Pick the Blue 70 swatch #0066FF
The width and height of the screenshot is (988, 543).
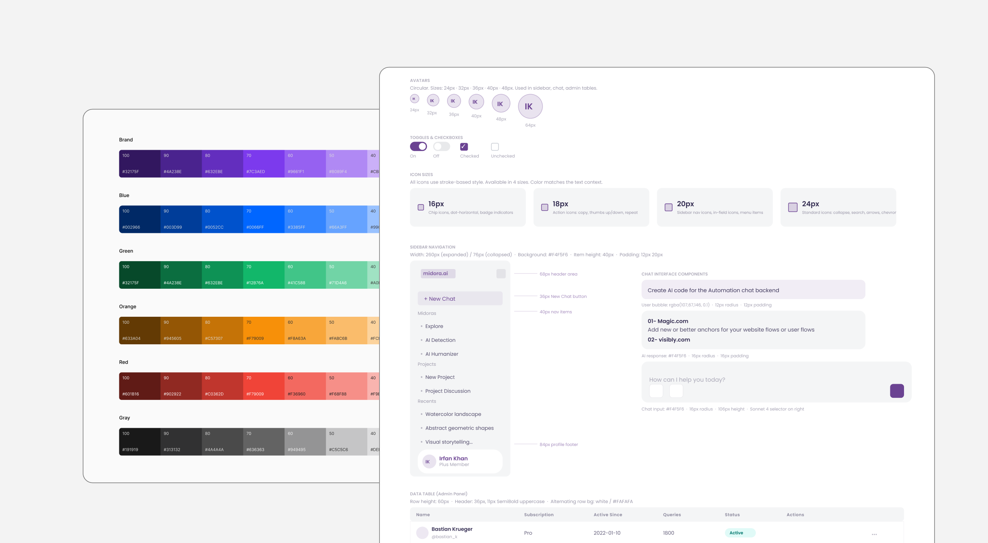(x=264, y=219)
